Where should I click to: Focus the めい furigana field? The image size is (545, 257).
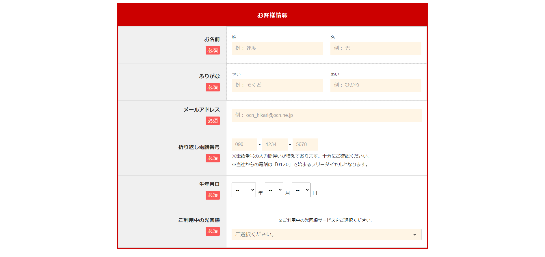pyautogui.click(x=376, y=85)
